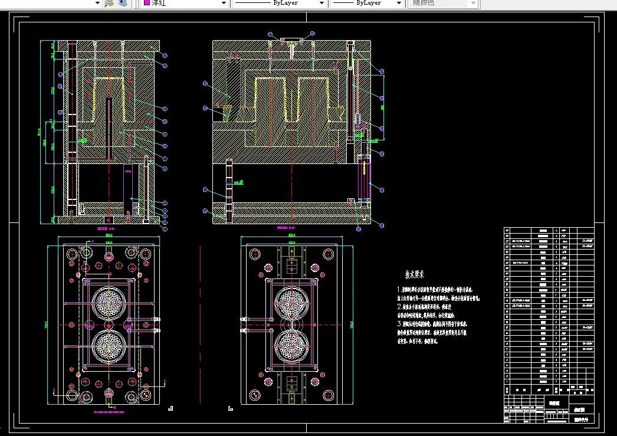This screenshot has height=436, width=617.
Task: Select the upper cavity circle in left plan view
Action: click(109, 301)
